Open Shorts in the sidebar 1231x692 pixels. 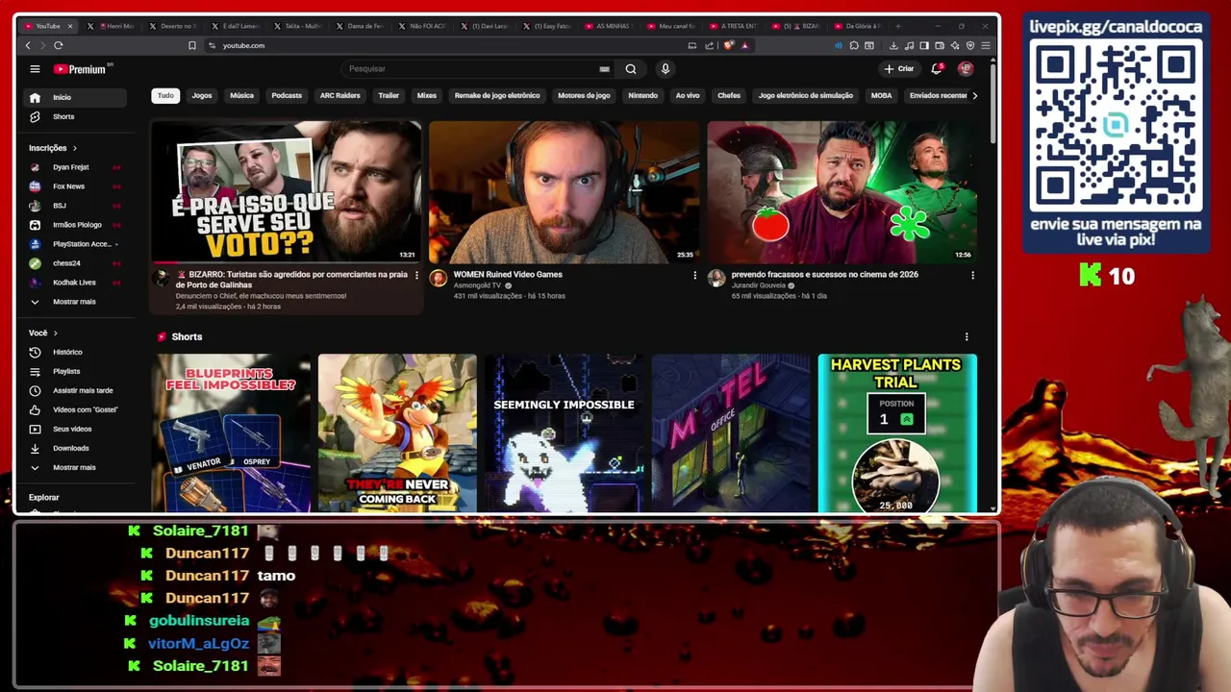coord(75,116)
